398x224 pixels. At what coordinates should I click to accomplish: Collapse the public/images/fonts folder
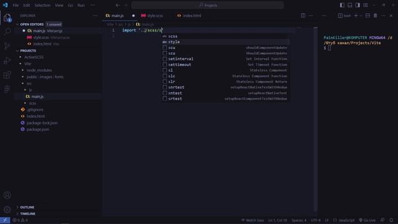click(x=45, y=77)
